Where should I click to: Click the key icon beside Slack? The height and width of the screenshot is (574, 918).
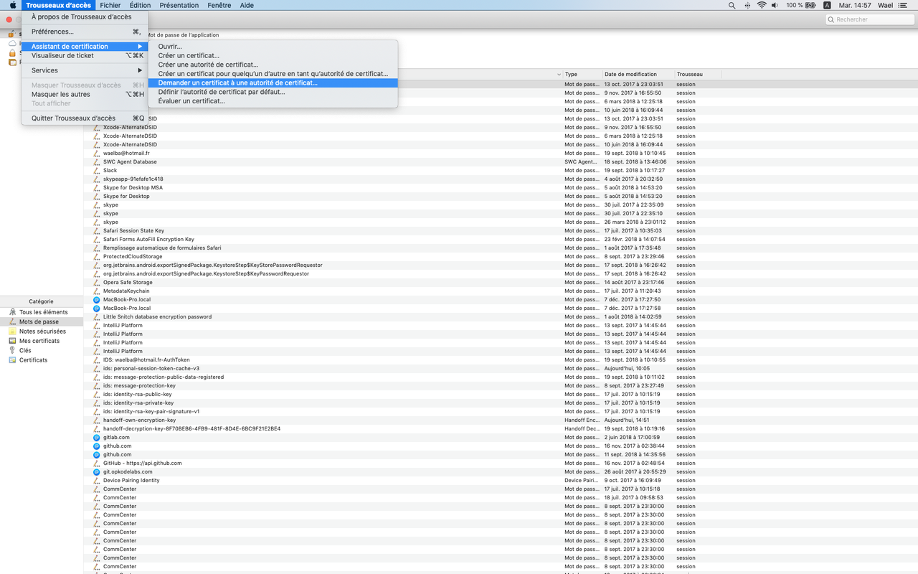click(97, 170)
